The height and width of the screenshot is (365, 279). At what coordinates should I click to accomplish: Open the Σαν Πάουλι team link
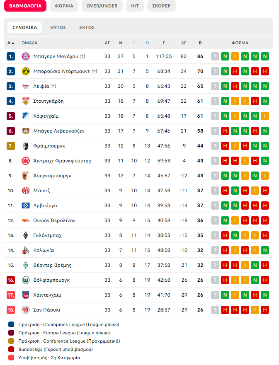[47, 310]
